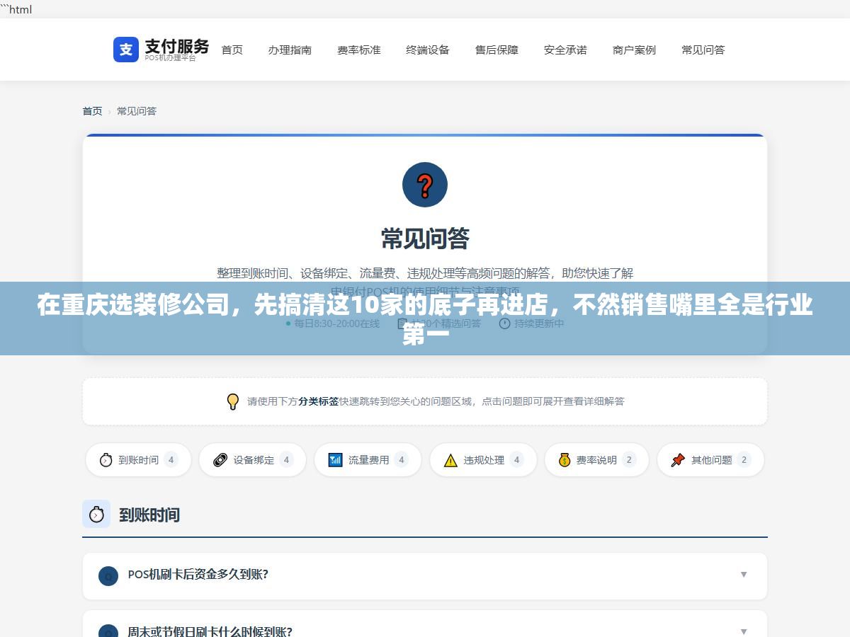Expand question POS机刷卡后资金多久到账?
Screen dimensions: 850x637
pos(425,575)
